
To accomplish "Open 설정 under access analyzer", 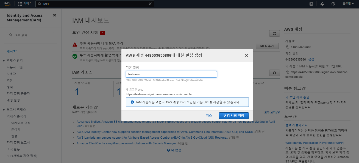I will tap(14, 136).
